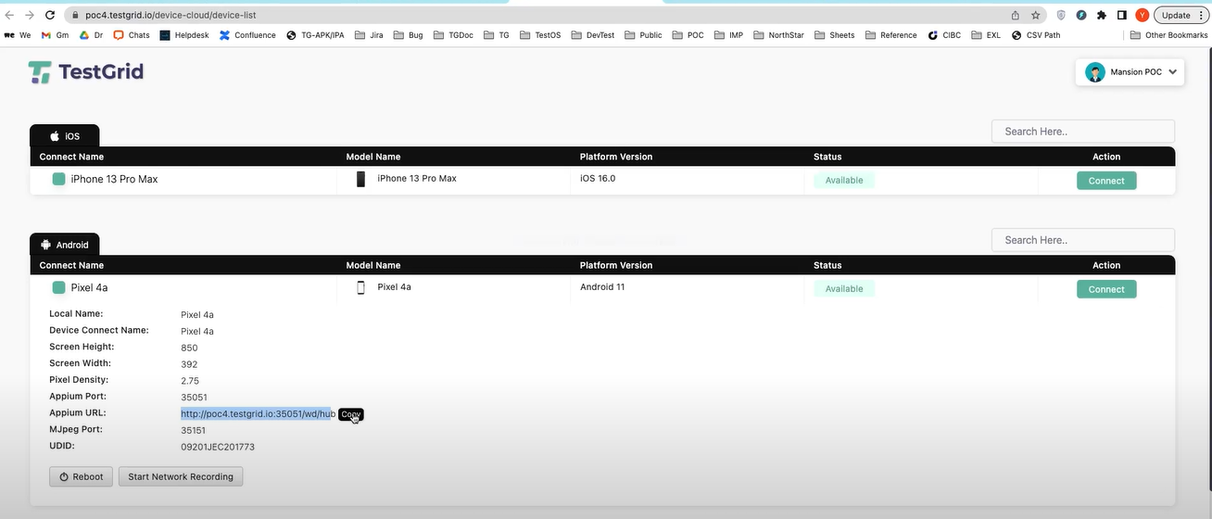This screenshot has height=519, width=1212.
Task: Click the highlighted Appium URL link
Action: coord(258,414)
